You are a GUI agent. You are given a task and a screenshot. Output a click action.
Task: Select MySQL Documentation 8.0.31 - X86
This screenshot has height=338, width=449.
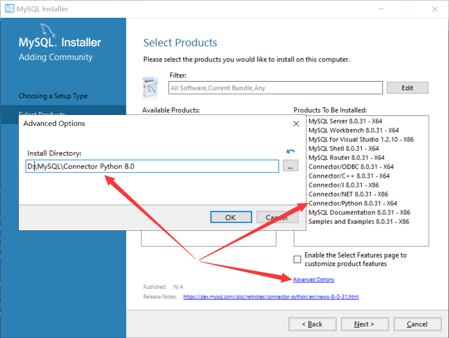pos(359,213)
